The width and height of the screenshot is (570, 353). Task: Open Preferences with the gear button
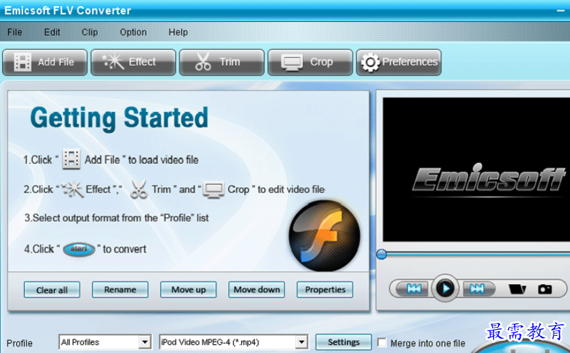[398, 62]
